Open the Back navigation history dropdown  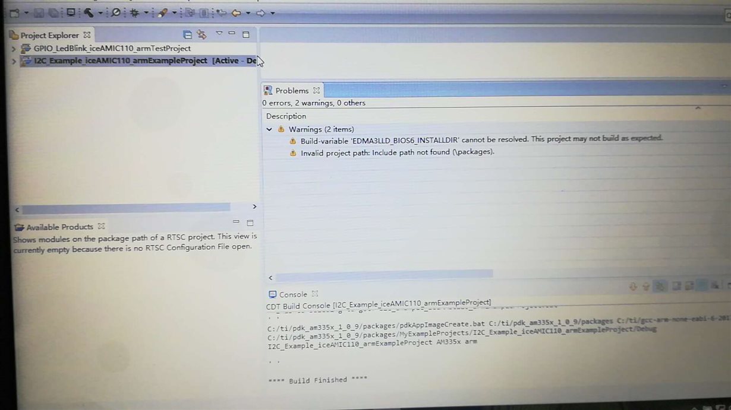248,13
